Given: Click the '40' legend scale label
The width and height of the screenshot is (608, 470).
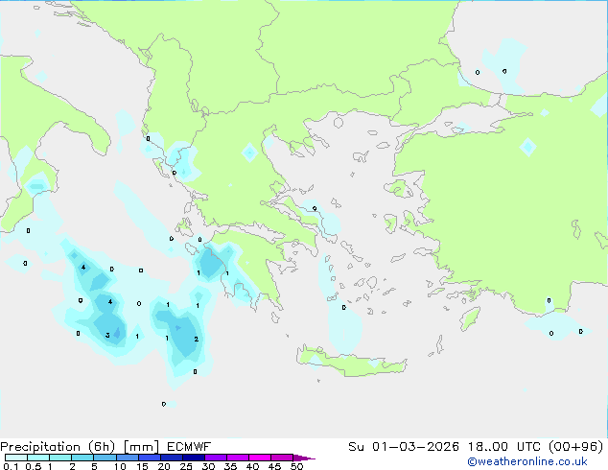Looking at the screenshot, I should click(x=252, y=466).
